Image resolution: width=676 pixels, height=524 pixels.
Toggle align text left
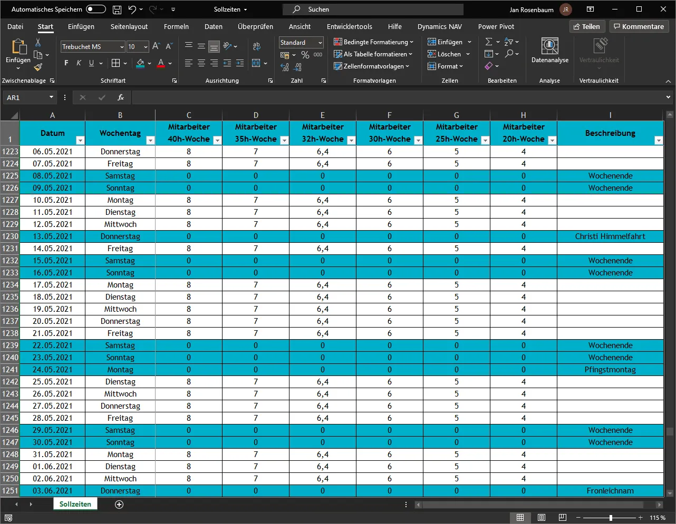(x=189, y=63)
